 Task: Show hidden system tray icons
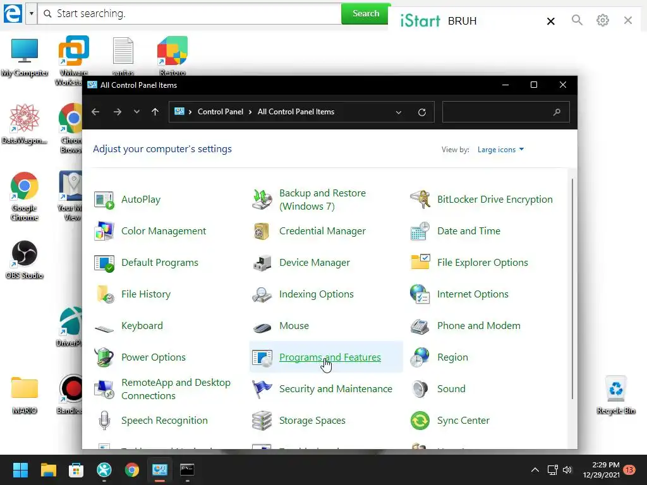(535, 470)
